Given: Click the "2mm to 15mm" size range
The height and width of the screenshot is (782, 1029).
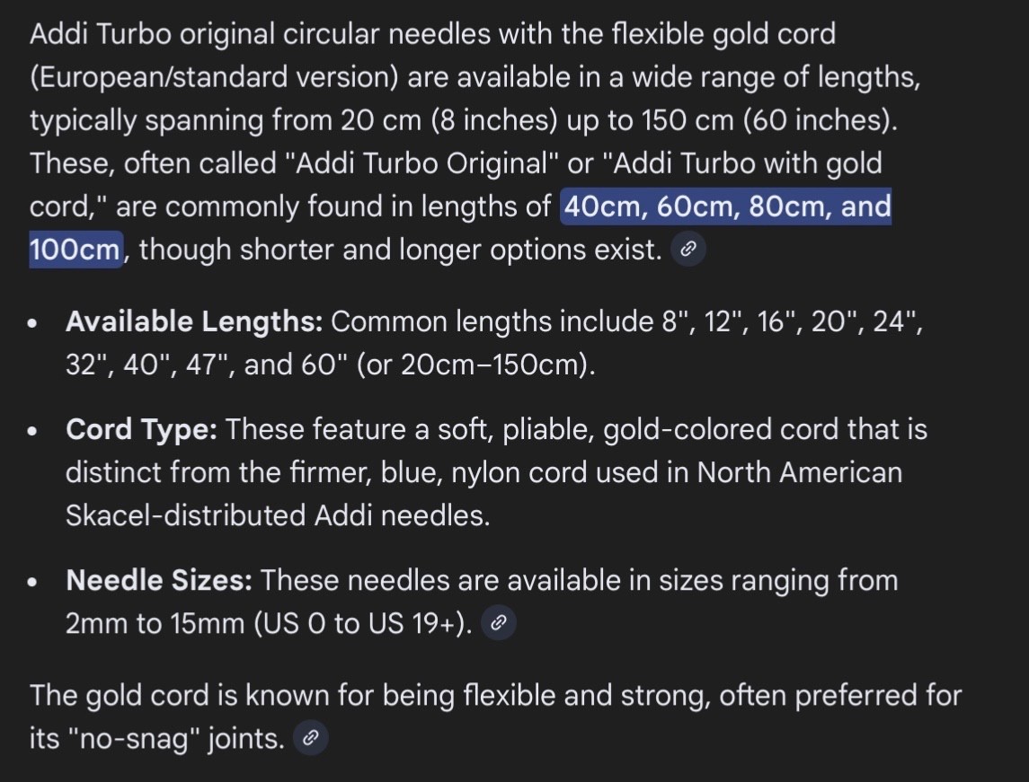Looking at the screenshot, I should [155, 623].
